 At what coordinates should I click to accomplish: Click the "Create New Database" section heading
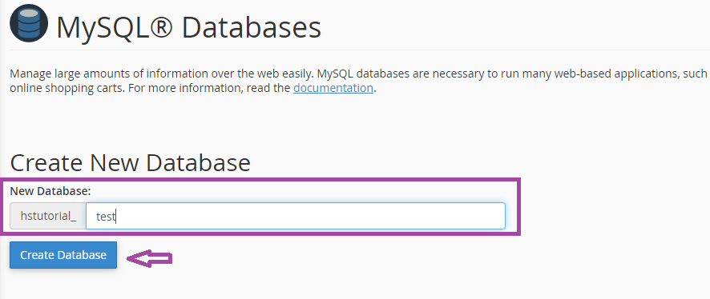pyautogui.click(x=131, y=162)
